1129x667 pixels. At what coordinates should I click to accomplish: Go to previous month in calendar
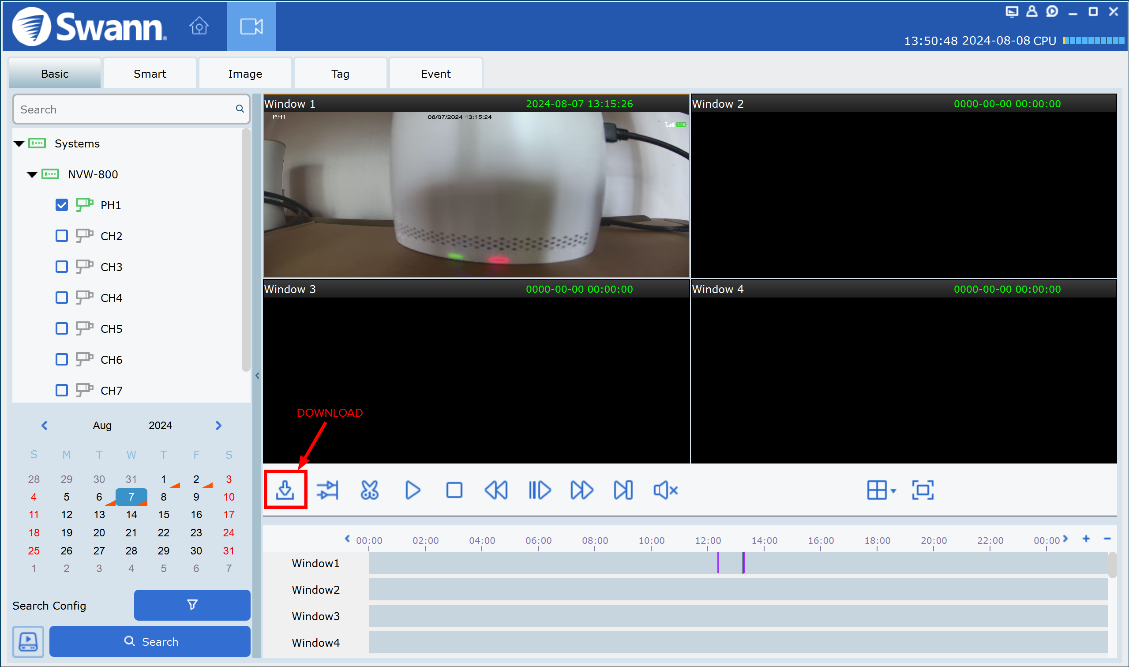44,425
